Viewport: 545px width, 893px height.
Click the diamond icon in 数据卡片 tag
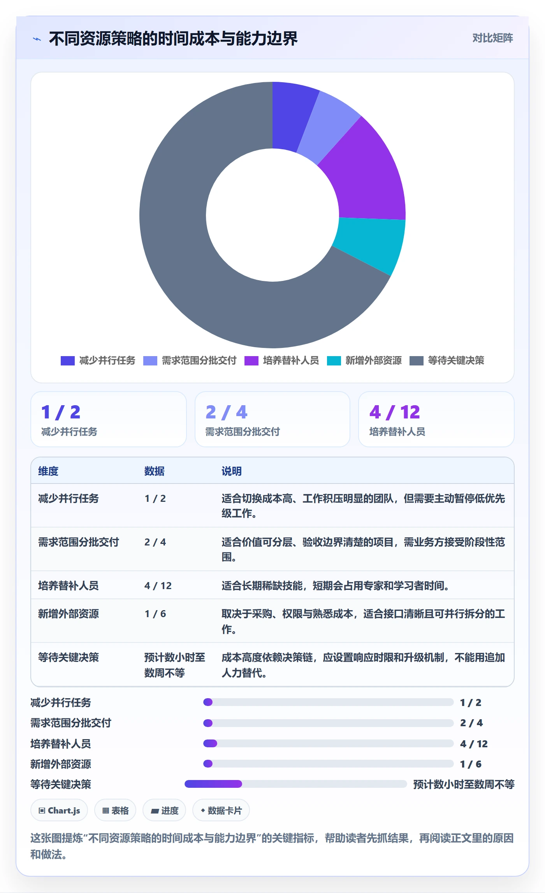pos(203,810)
